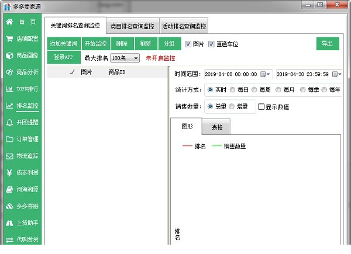This screenshot has width=351, height=254.
Task: Select the 每月 statistics option
Action: (x=278, y=89)
